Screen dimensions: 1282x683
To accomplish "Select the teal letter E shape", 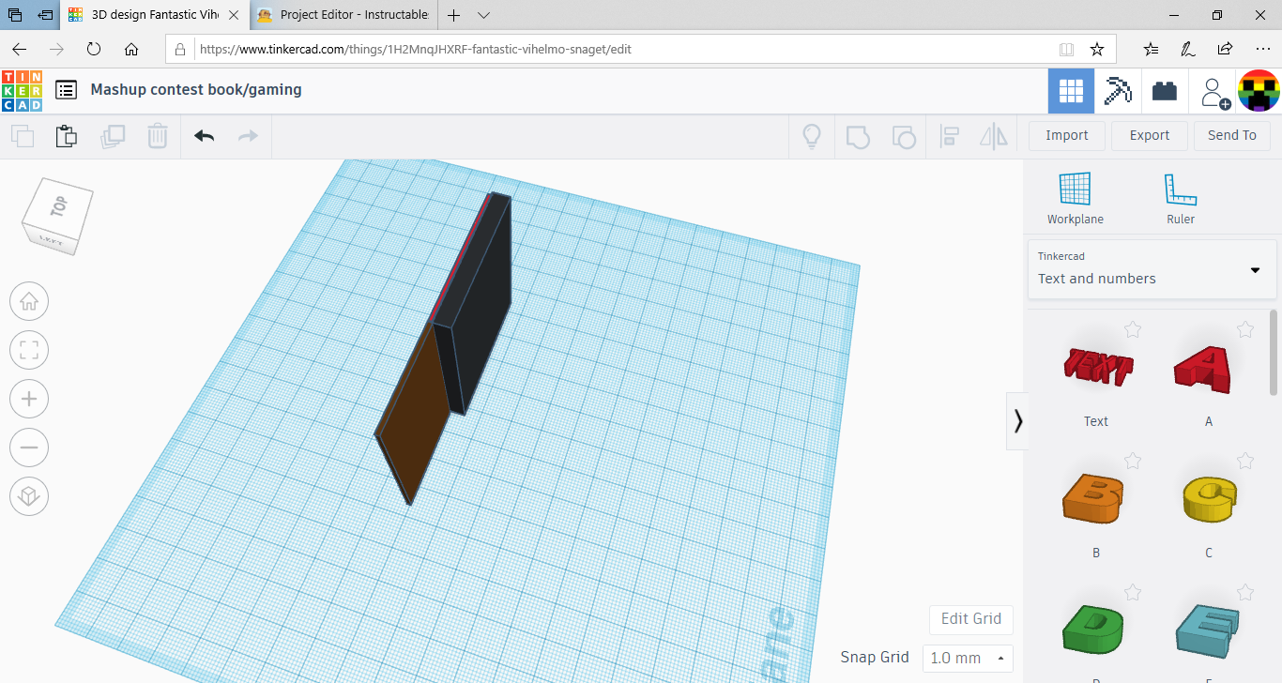I will (x=1209, y=630).
